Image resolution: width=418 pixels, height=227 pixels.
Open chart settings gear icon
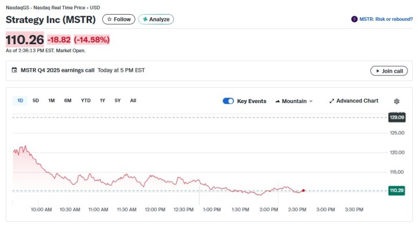point(397,101)
